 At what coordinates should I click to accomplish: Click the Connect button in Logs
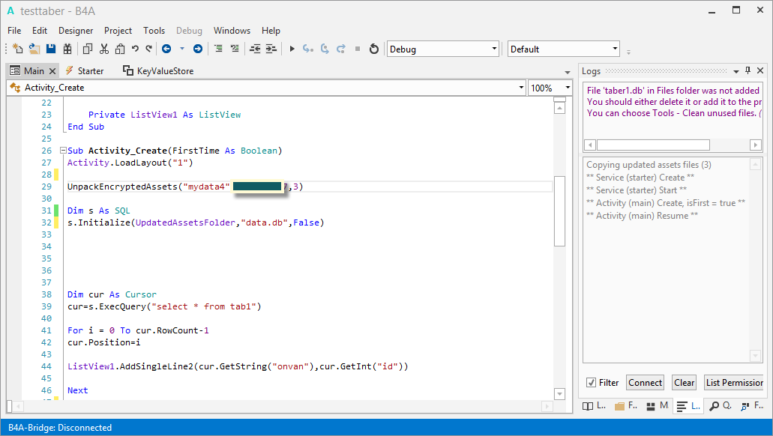point(645,383)
